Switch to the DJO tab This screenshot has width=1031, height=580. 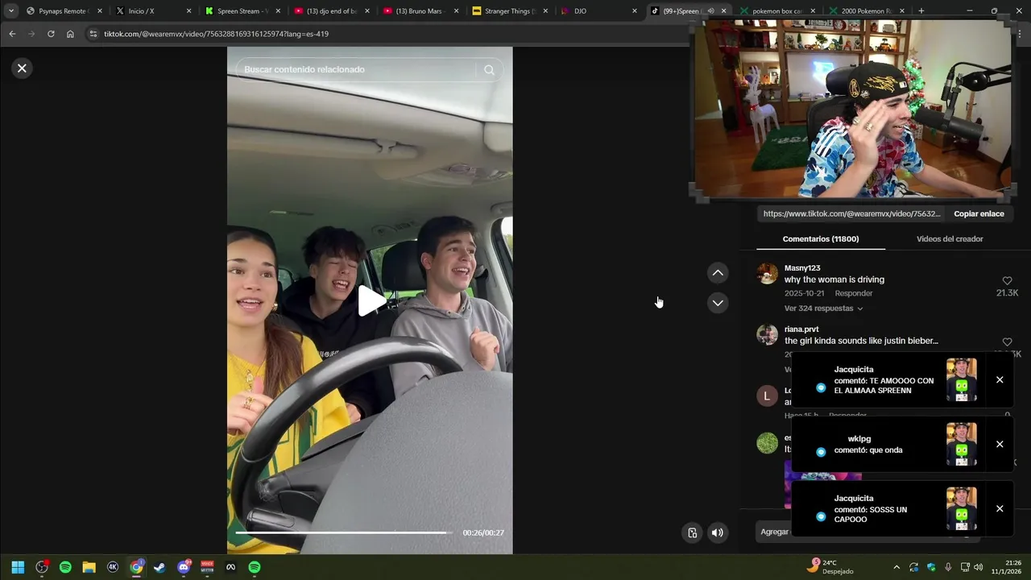coord(598,11)
